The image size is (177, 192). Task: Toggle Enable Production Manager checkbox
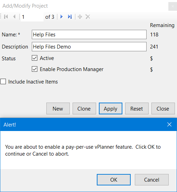pyautogui.click(x=35, y=69)
